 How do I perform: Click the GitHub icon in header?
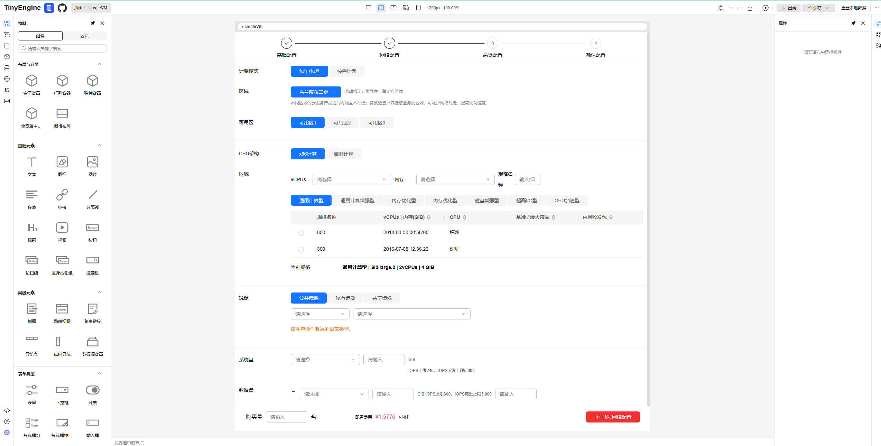click(62, 8)
